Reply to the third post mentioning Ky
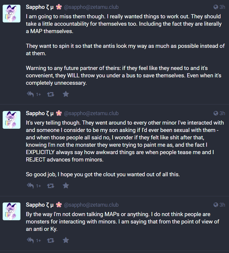This screenshot has height=253, width=229. (30, 240)
